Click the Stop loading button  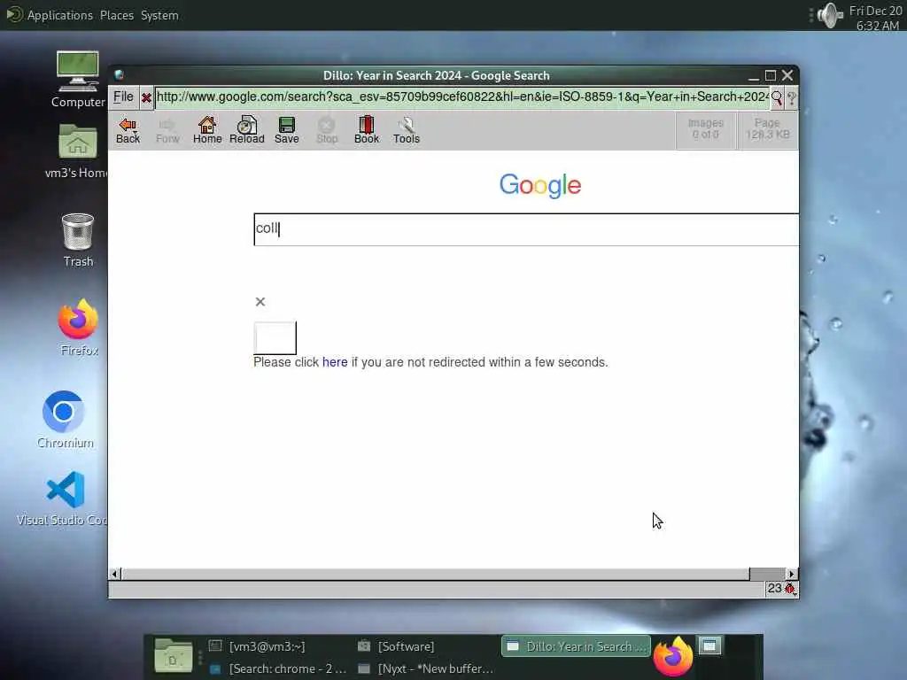[x=327, y=130]
